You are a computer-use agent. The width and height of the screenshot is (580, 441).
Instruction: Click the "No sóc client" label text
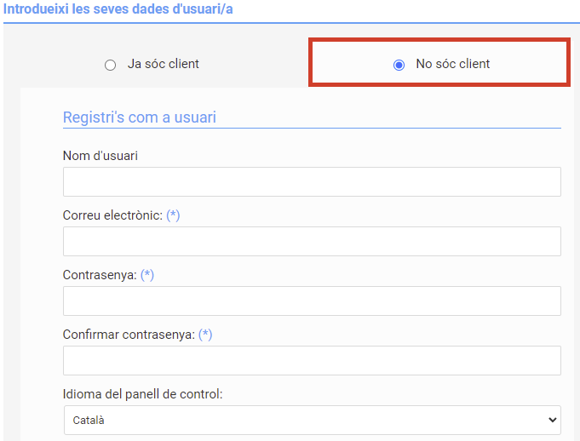[453, 64]
